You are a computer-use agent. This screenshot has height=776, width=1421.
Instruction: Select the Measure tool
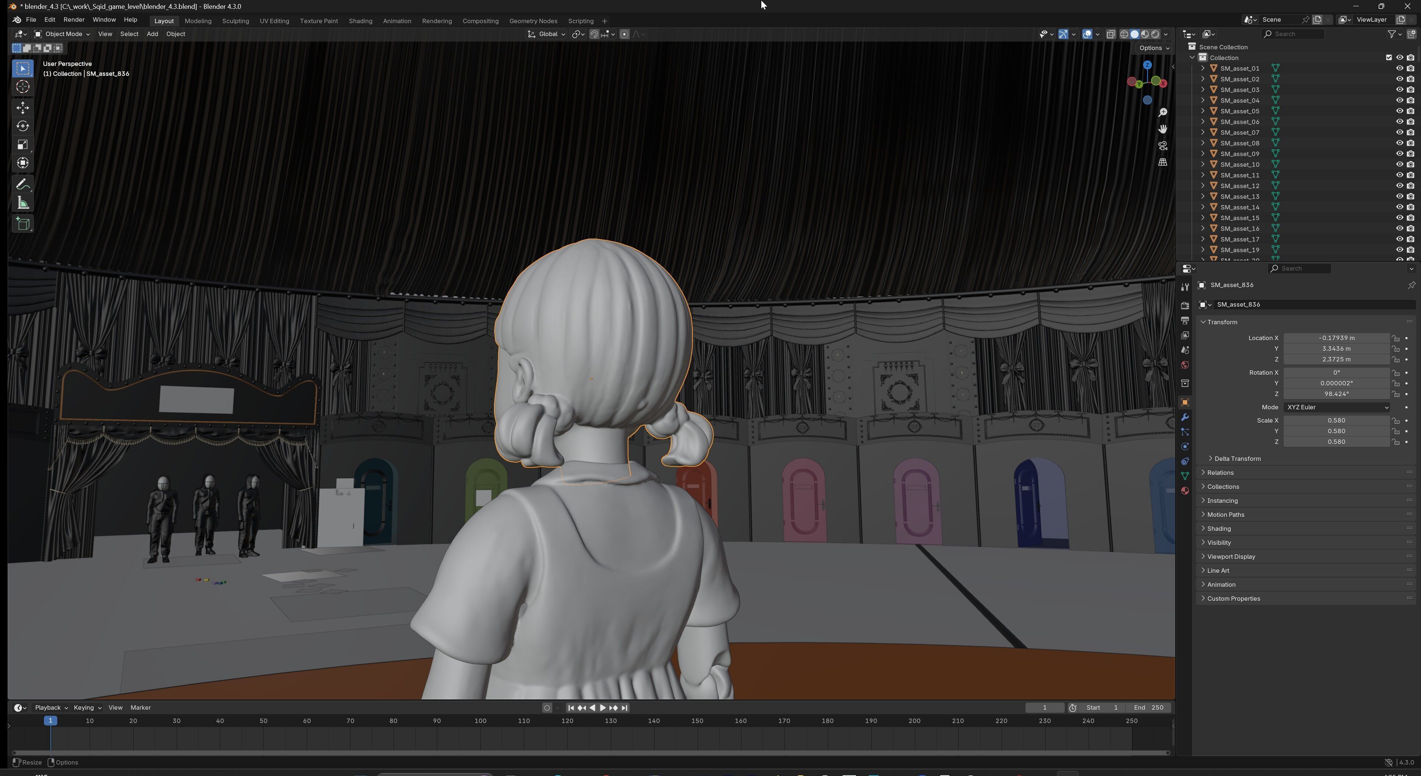coord(22,203)
